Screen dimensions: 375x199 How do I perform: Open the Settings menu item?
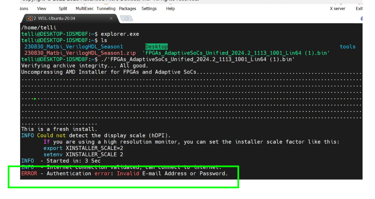point(149,9)
